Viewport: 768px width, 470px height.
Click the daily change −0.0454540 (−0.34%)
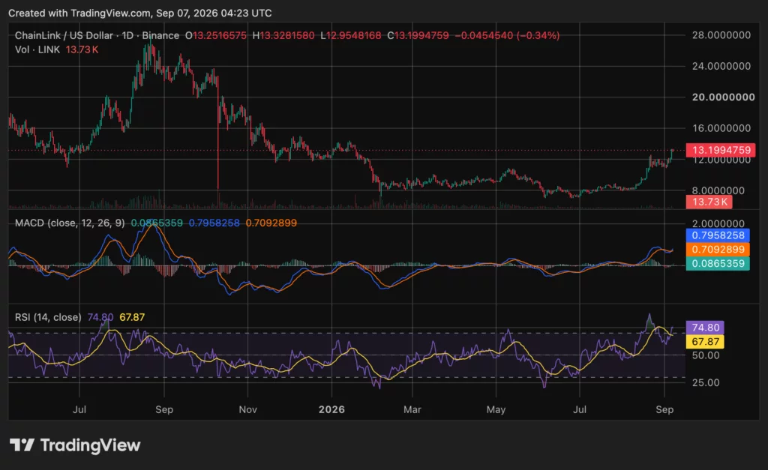coord(507,35)
